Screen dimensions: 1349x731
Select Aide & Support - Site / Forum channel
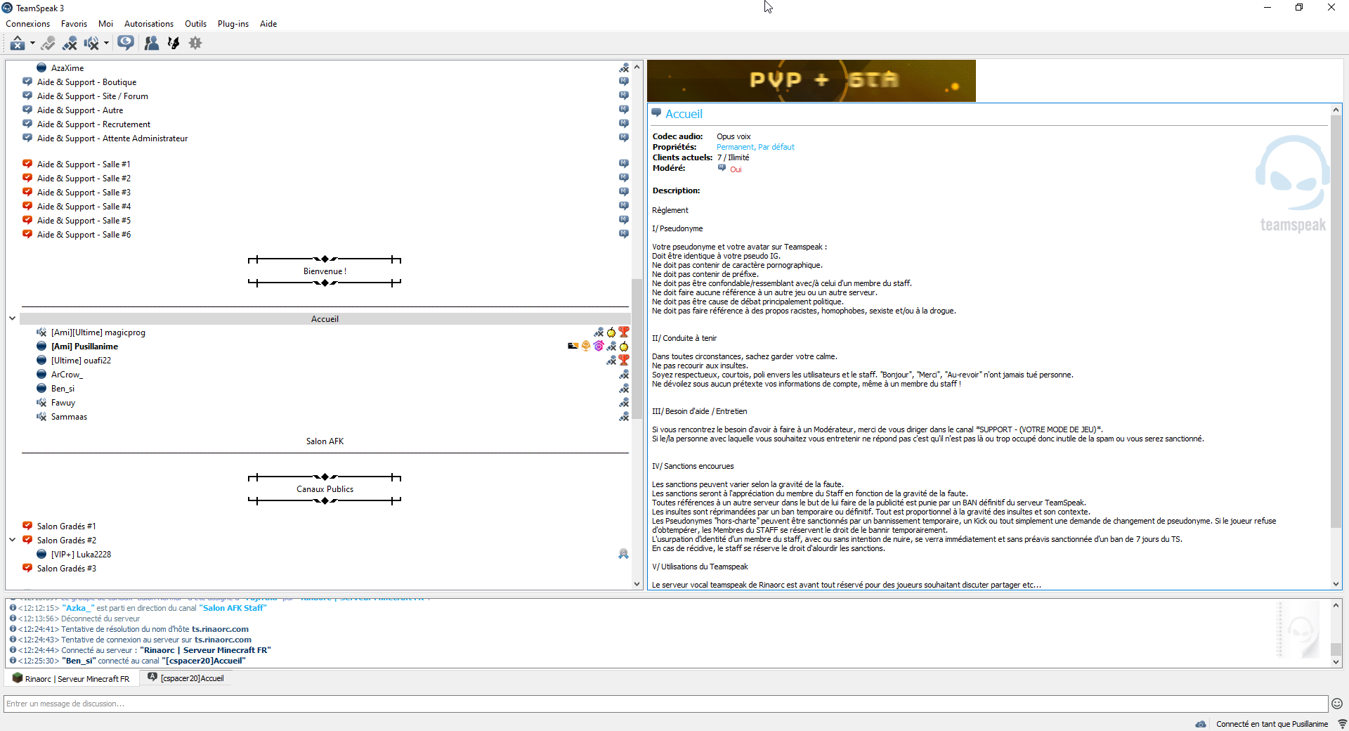[92, 96]
